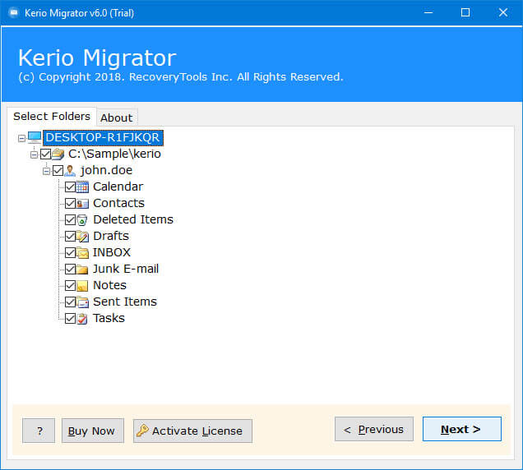Toggle the Tasks checkbox
The width and height of the screenshot is (523, 470).
(70, 318)
